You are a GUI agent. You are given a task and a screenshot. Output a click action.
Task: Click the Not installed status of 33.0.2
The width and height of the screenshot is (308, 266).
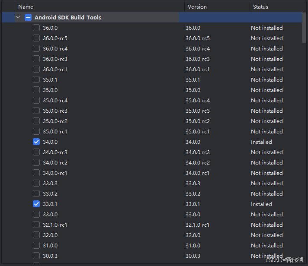267,193
